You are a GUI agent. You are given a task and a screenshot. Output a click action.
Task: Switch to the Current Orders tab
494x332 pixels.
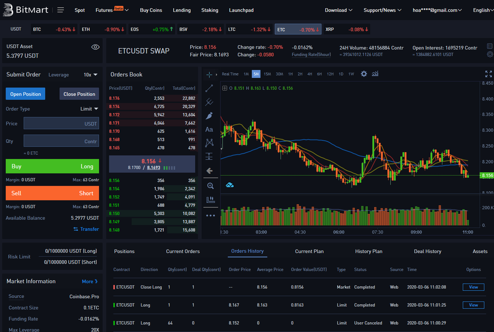tap(183, 251)
